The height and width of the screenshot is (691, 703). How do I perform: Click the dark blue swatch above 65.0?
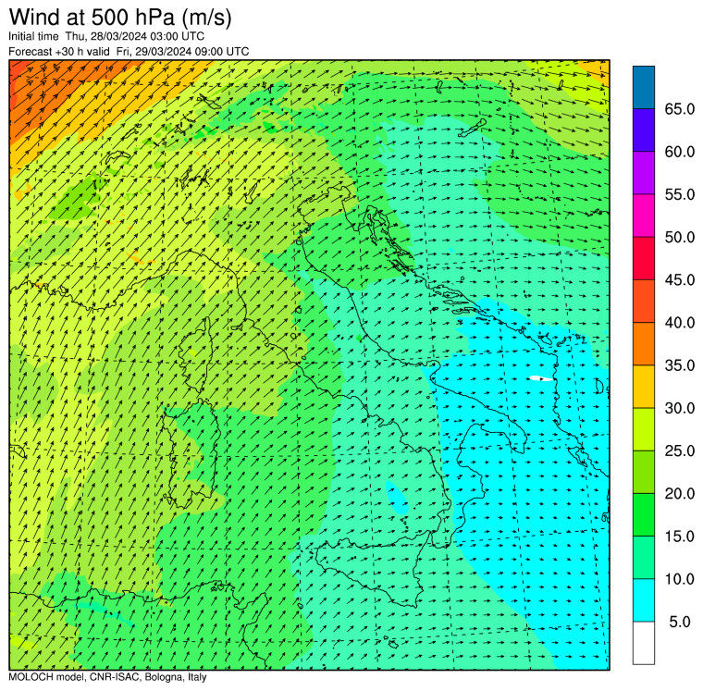tap(644, 88)
